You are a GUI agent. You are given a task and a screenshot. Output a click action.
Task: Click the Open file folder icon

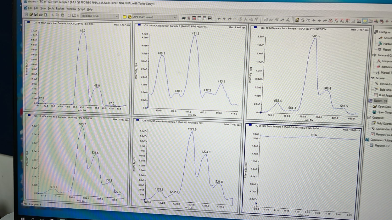pos(31,14)
